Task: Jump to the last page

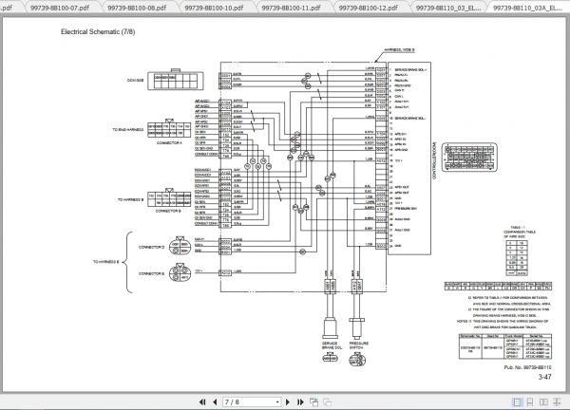Action: (x=300, y=402)
